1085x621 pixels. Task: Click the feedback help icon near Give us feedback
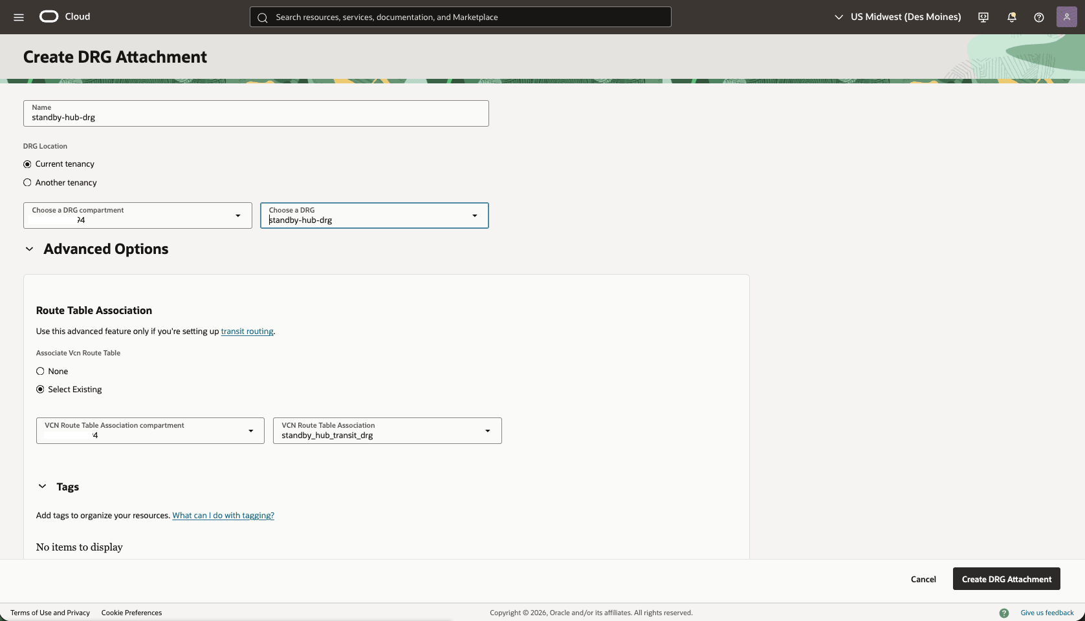click(x=1004, y=613)
